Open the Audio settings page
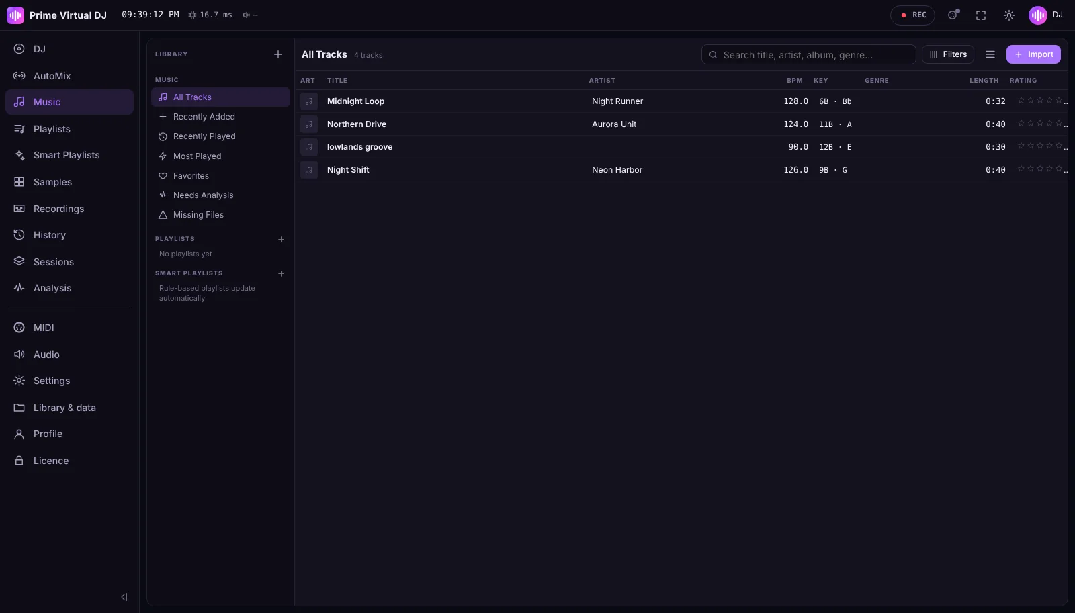 [x=69, y=355]
